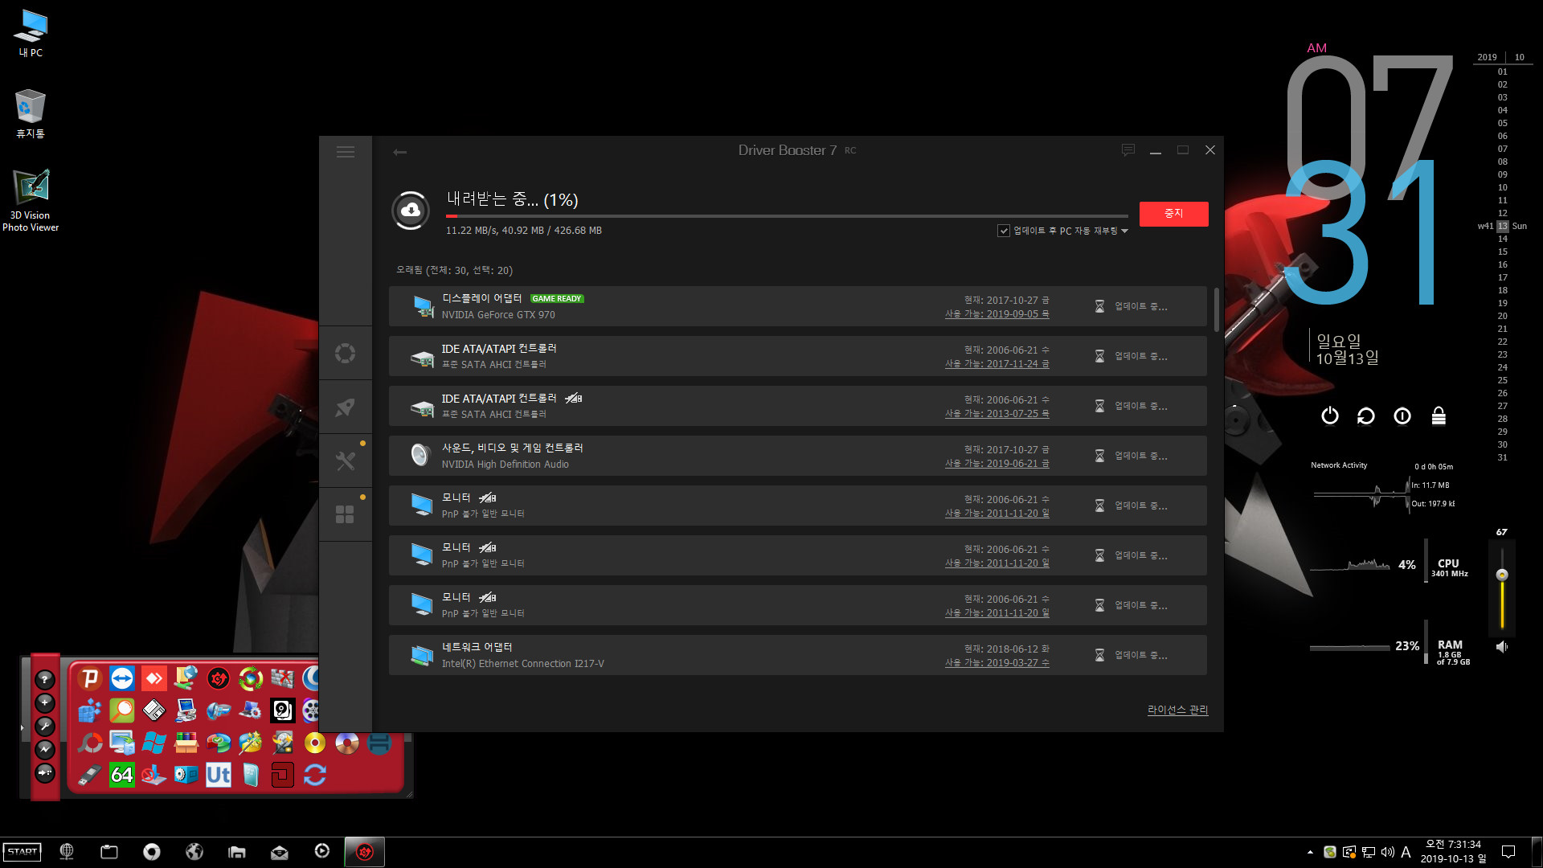Viewport: 1543px width, 868px height.
Task: Click the hourglass icon on Ethernet adapter row
Action: pyautogui.click(x=1099, y=655)
